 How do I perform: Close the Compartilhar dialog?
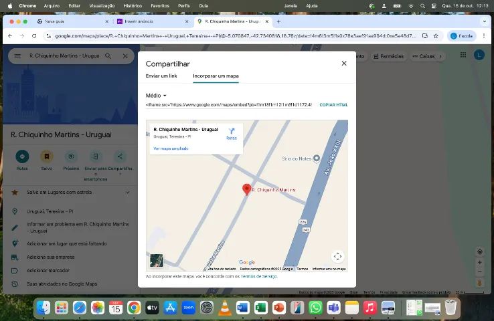click(344, 64)
